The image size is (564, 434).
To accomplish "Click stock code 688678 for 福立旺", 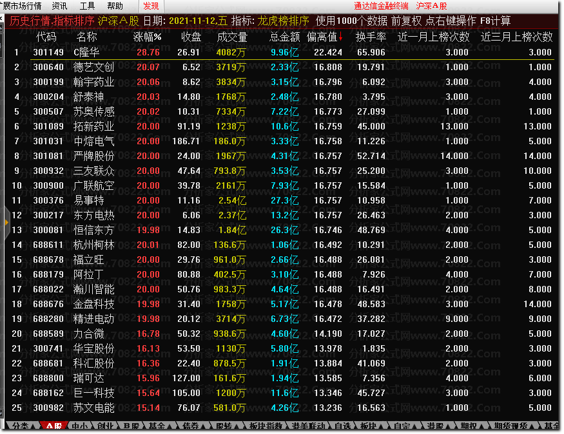I will point(48,259).
